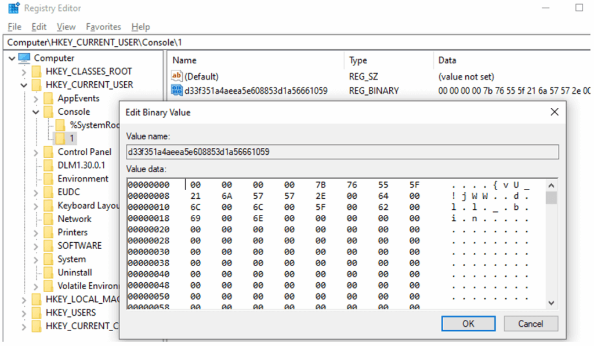Screen dimensions: 594x346
Task: Expand the Volatile Environment key
Action: (35, 286)
